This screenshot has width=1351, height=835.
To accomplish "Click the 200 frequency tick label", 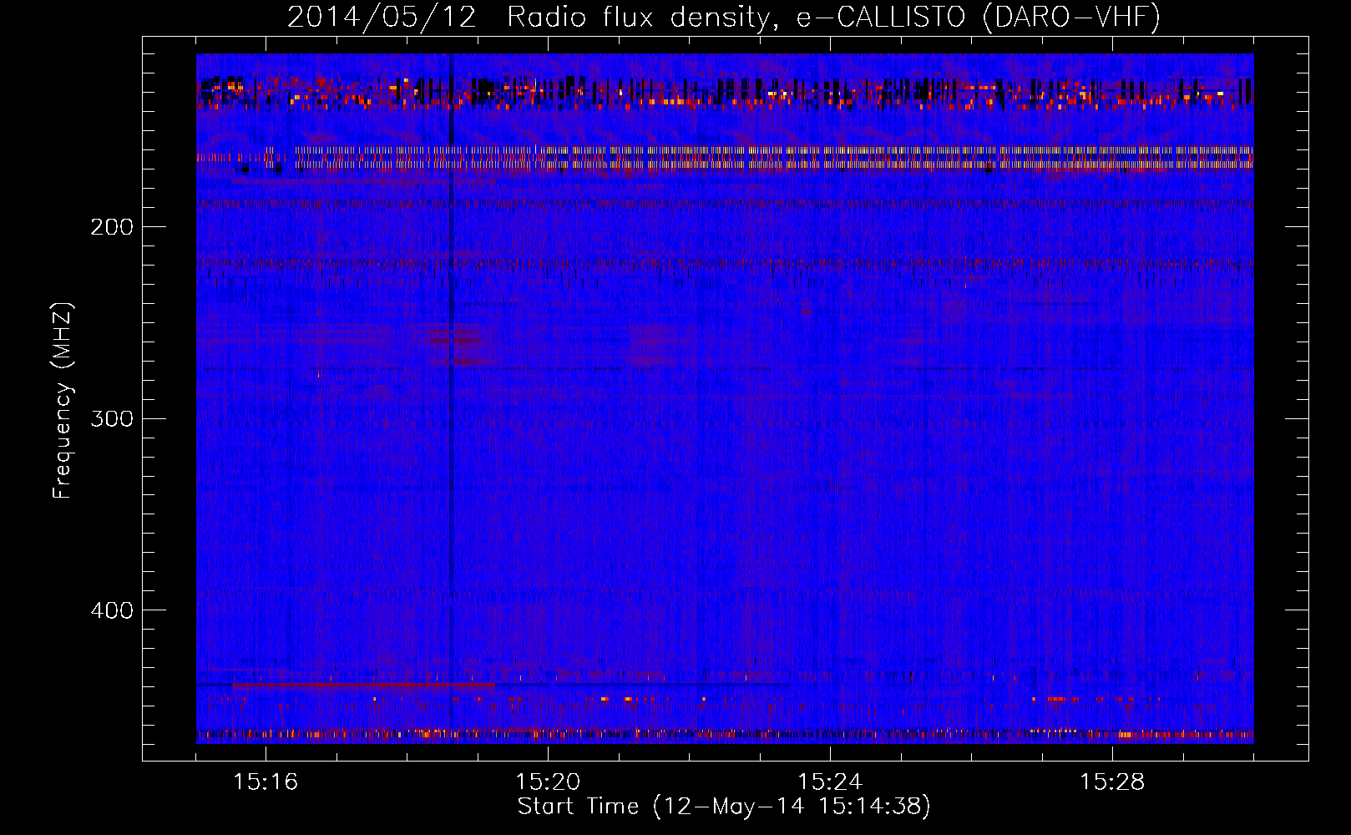I will pos(112,227).
